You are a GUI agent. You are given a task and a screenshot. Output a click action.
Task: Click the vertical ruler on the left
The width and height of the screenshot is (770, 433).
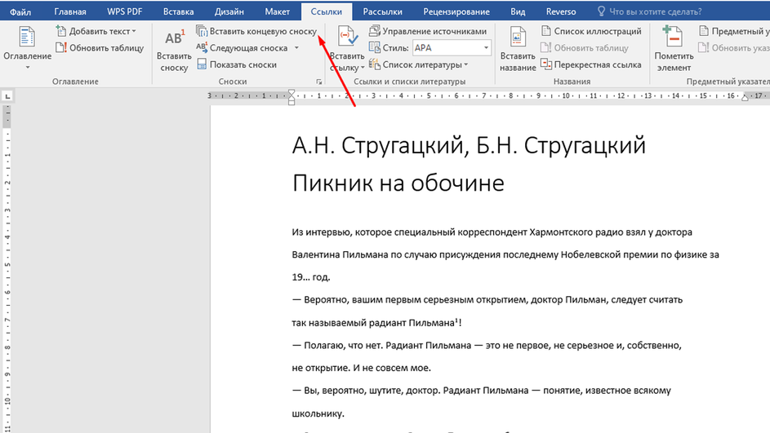coord(7,269)
